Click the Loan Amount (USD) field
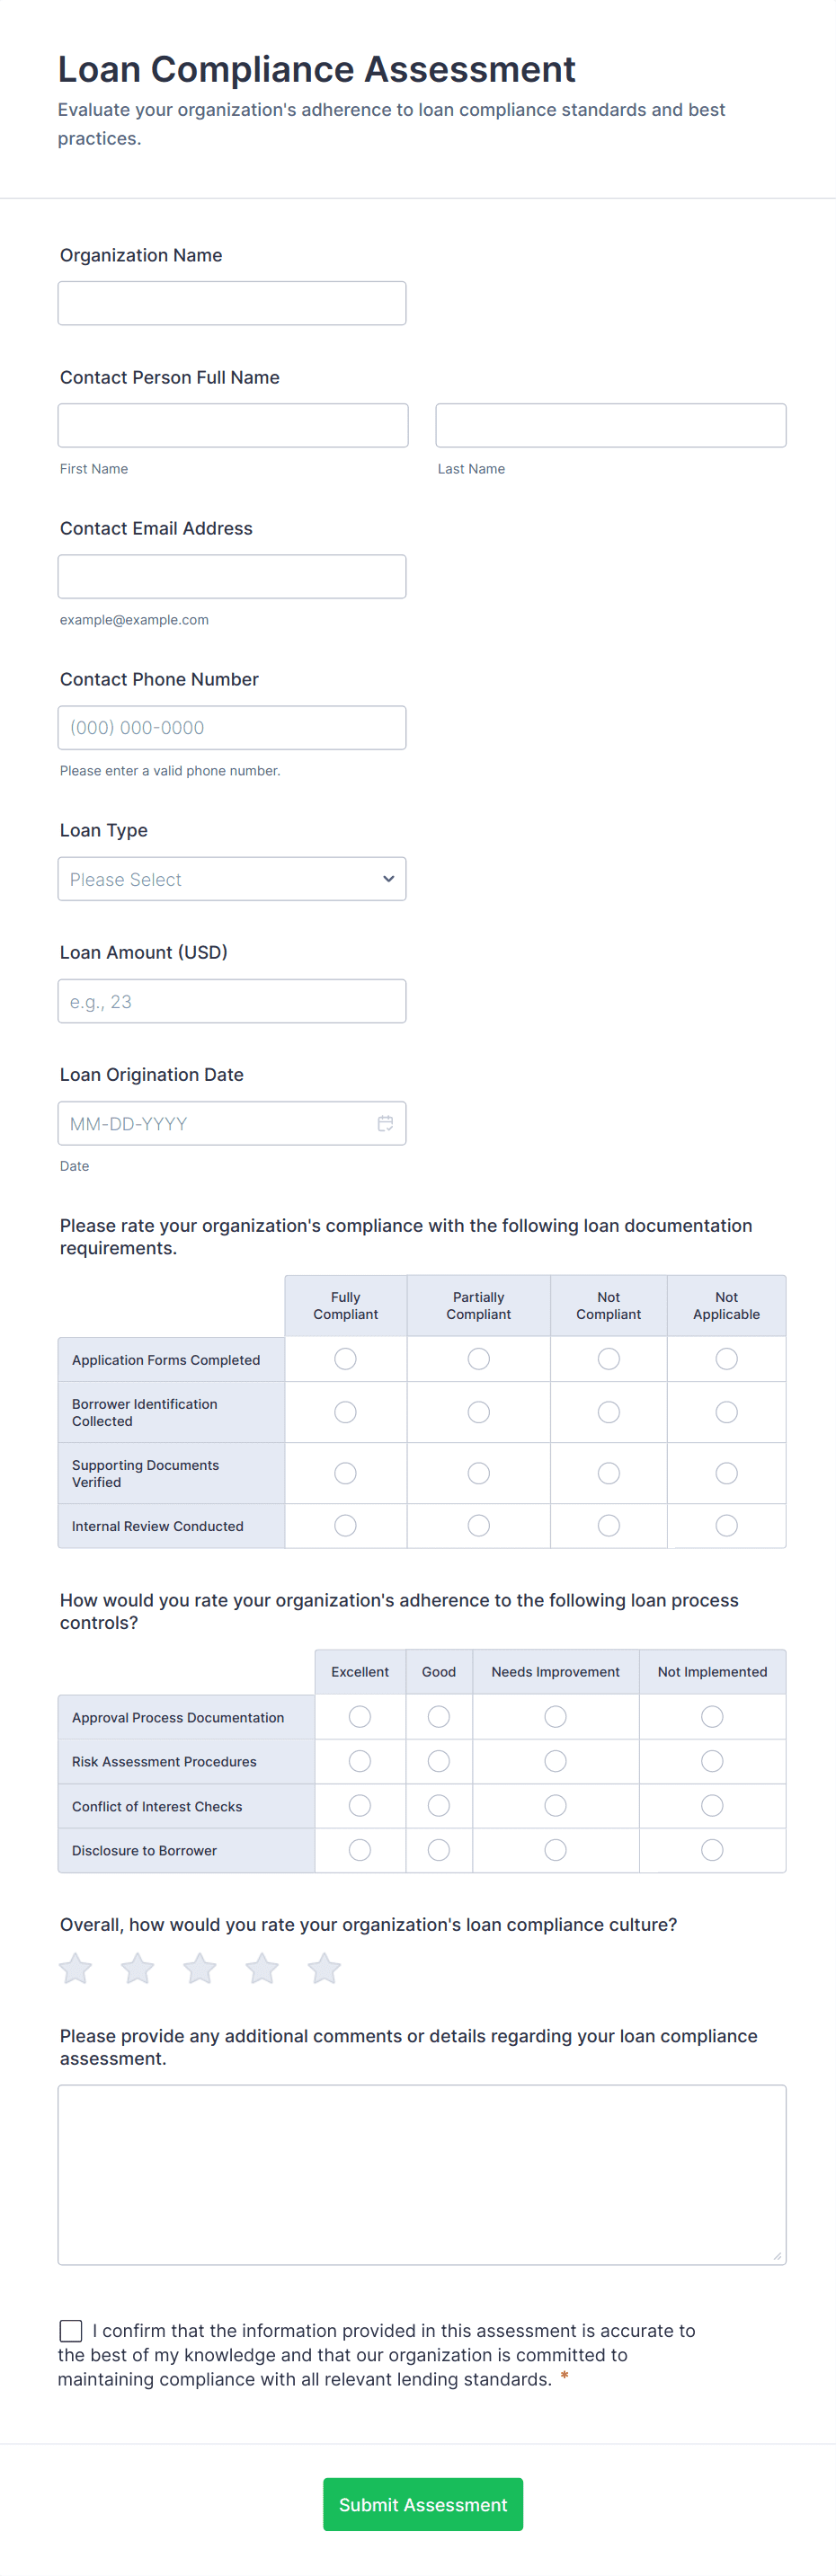836x2576 pixels. tap(231, 1001)
